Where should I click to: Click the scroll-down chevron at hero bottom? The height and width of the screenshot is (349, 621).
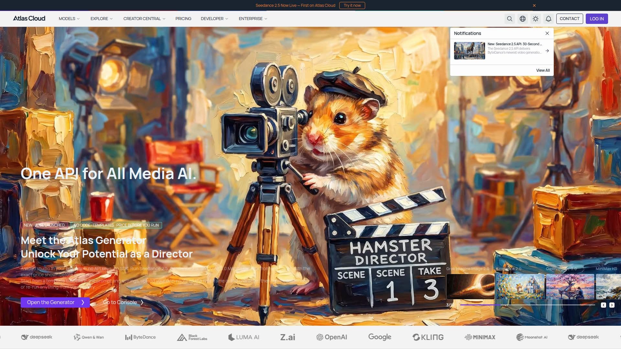click(x=313, y=319)
